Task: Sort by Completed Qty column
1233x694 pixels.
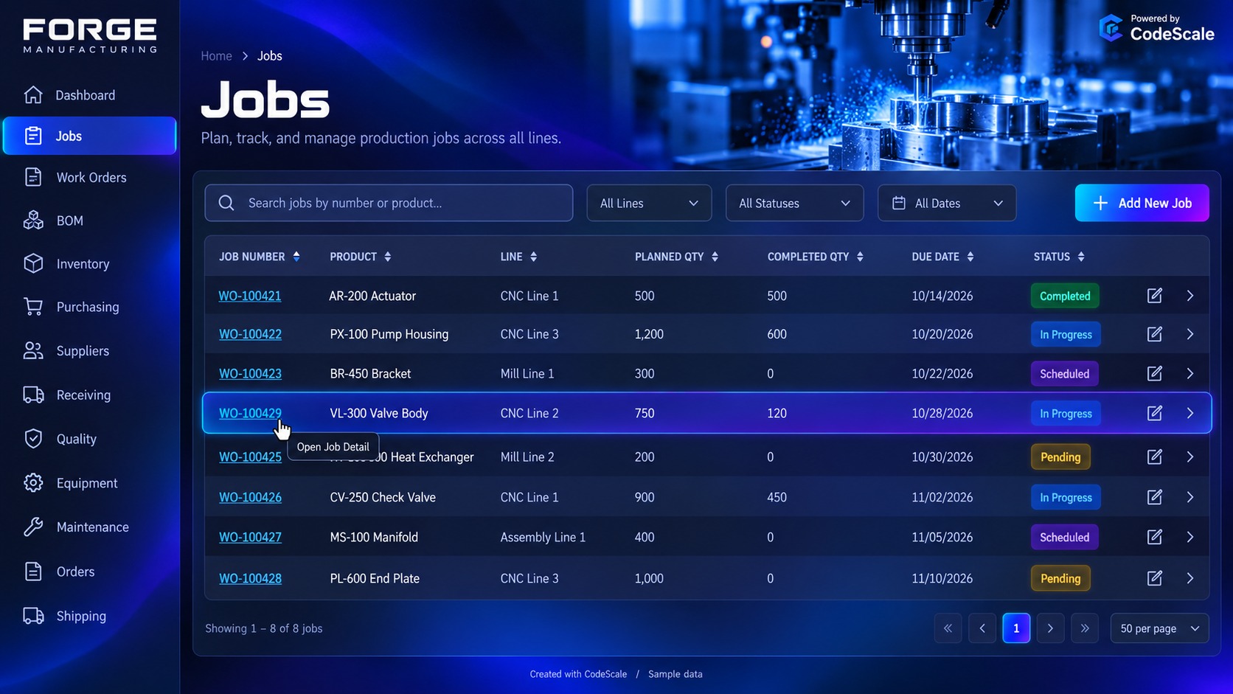Action: point(860,257)
